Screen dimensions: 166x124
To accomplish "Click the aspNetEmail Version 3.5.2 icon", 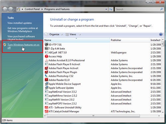I will click(x=46, y=92).
